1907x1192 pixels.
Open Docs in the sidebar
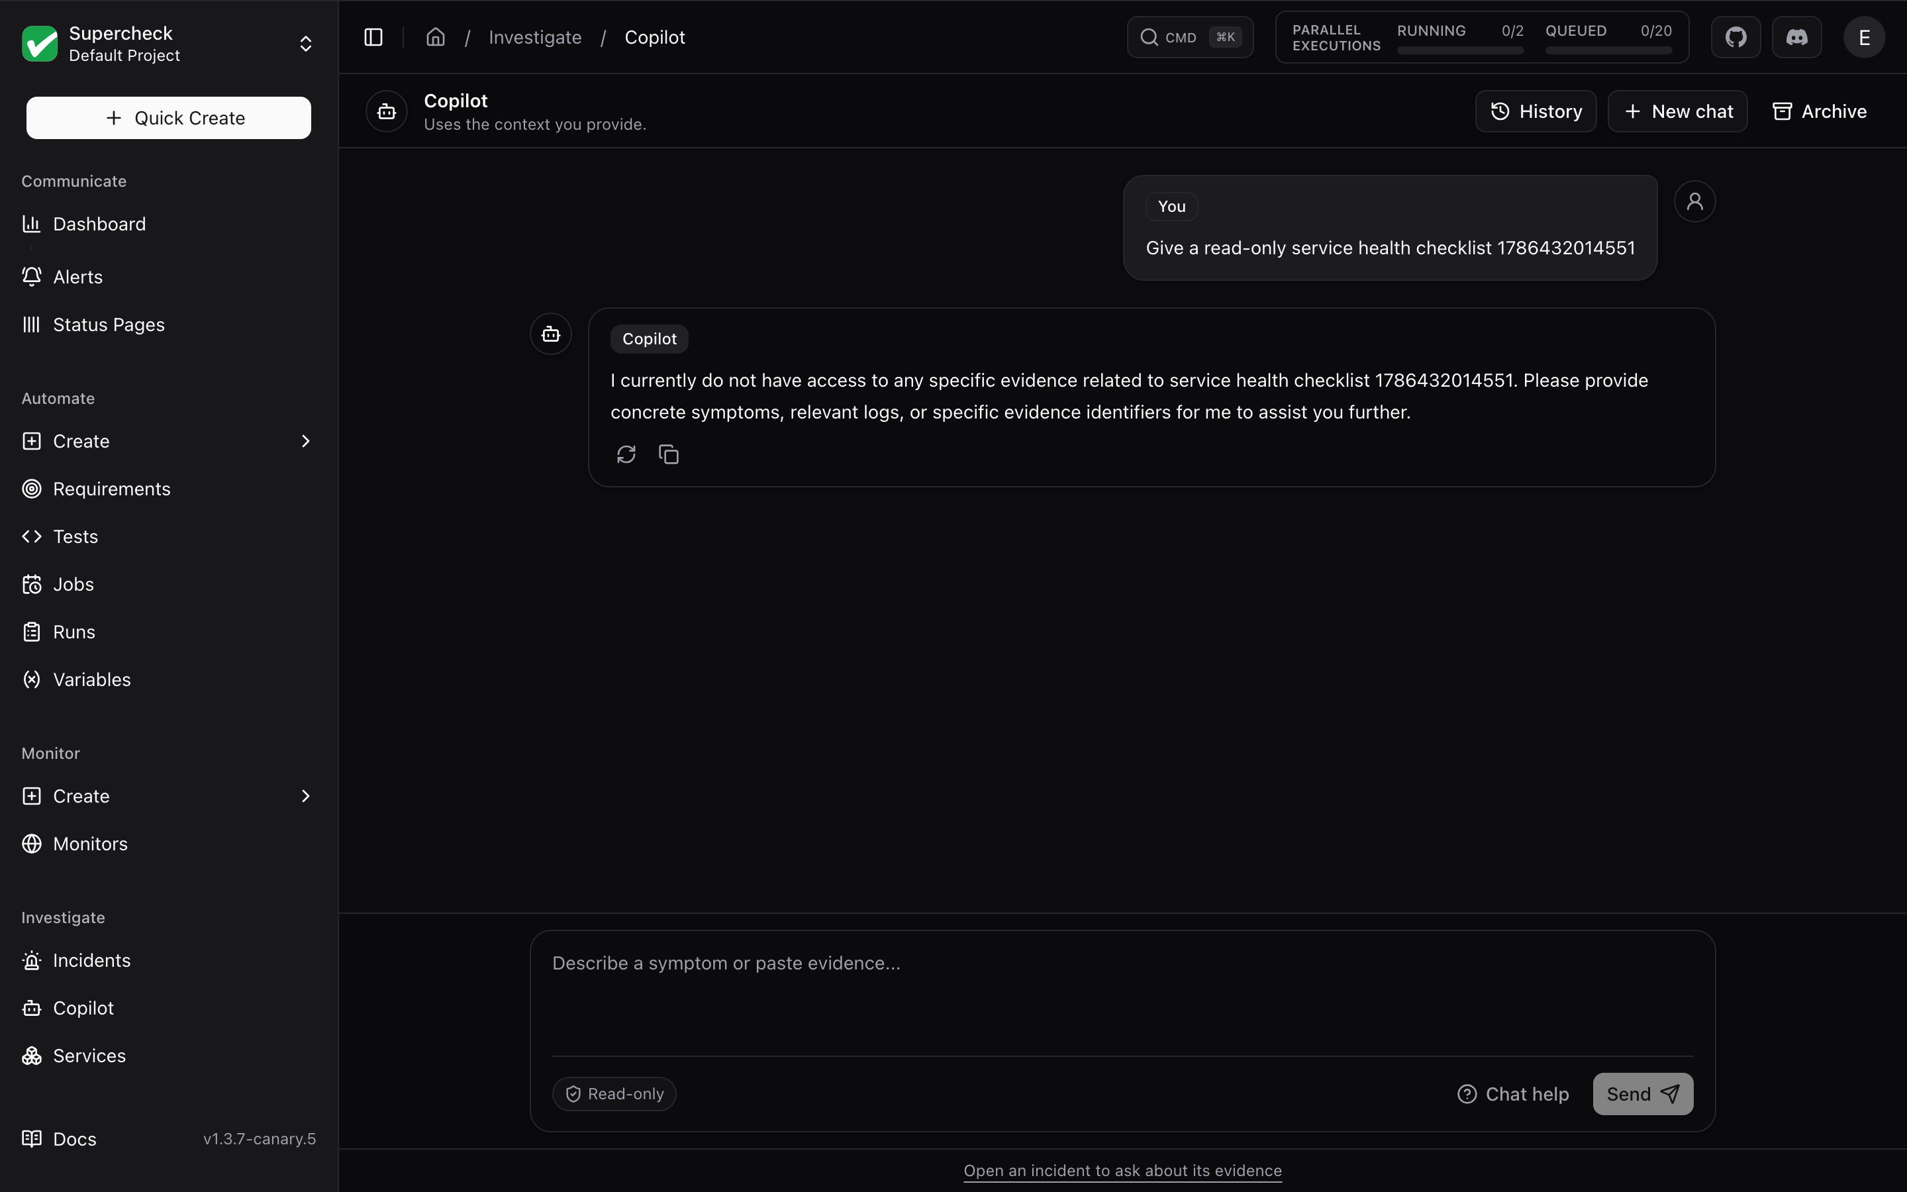click(x=59, y=1139)
